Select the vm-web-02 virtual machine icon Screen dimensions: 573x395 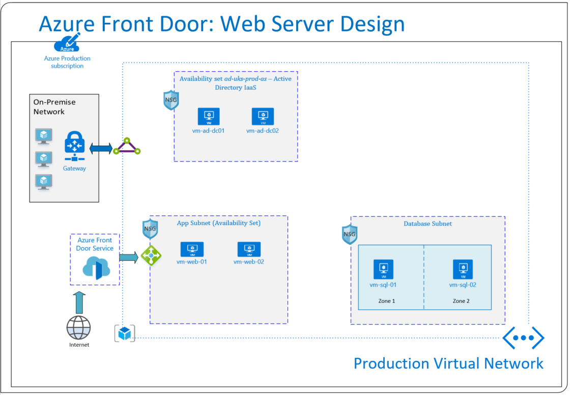click(249, 249)
